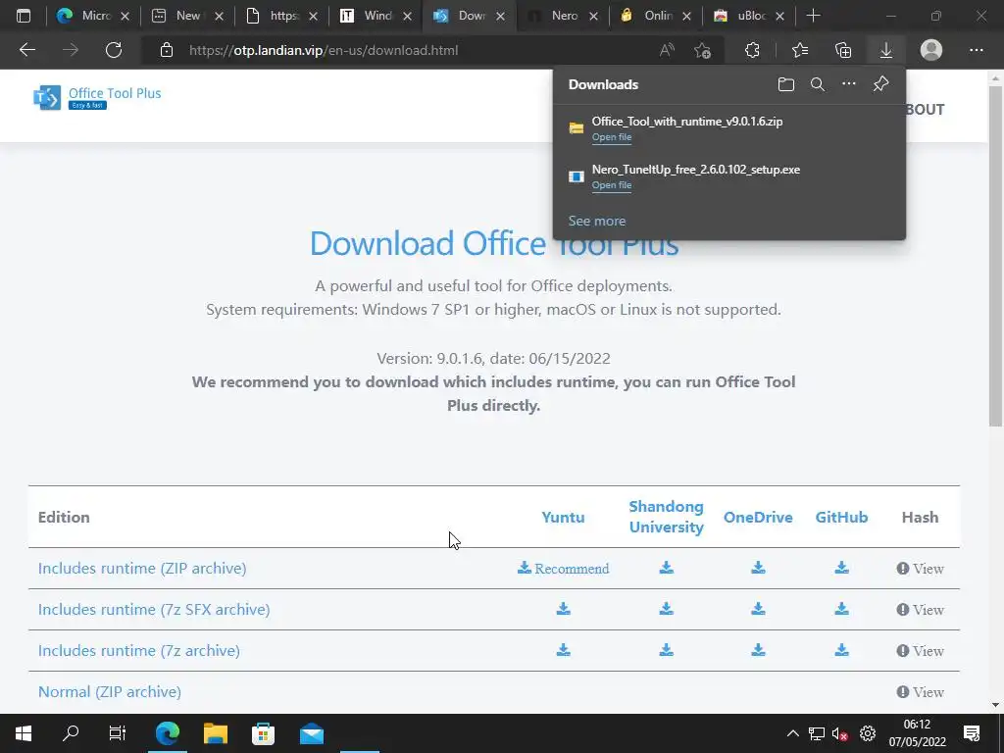Click the OneDrive column header
Image resolution: width=1004 pixels, height=753 pixels.
[x=758, y=517]
